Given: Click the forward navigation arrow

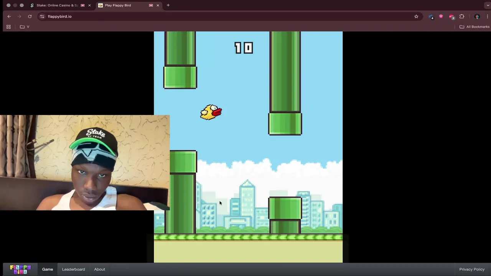Looking at the screenshot, I should (x=19, y=16).
